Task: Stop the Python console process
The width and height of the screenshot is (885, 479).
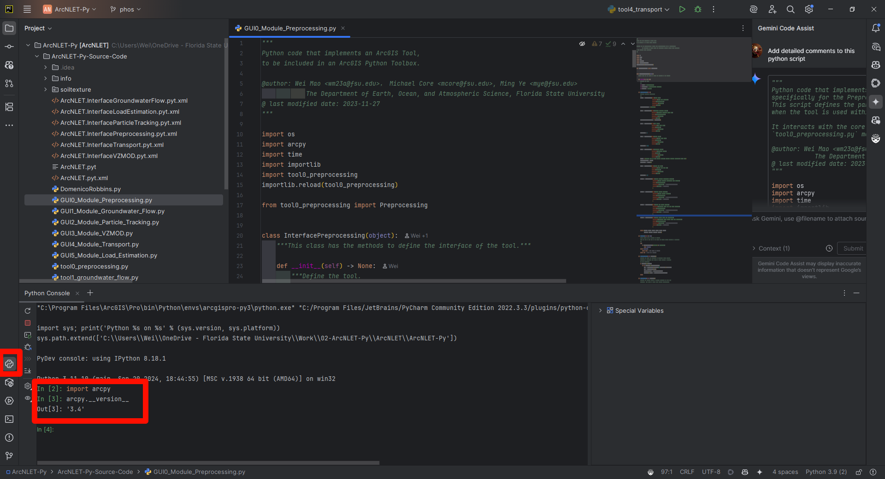Action: point(28,323)
